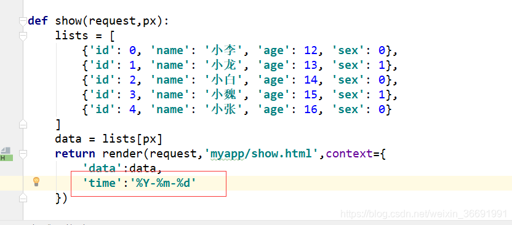Click 'lists[px]' in the data assignment
The height and width of the screenshot is (225, 512).
(132, 139)
